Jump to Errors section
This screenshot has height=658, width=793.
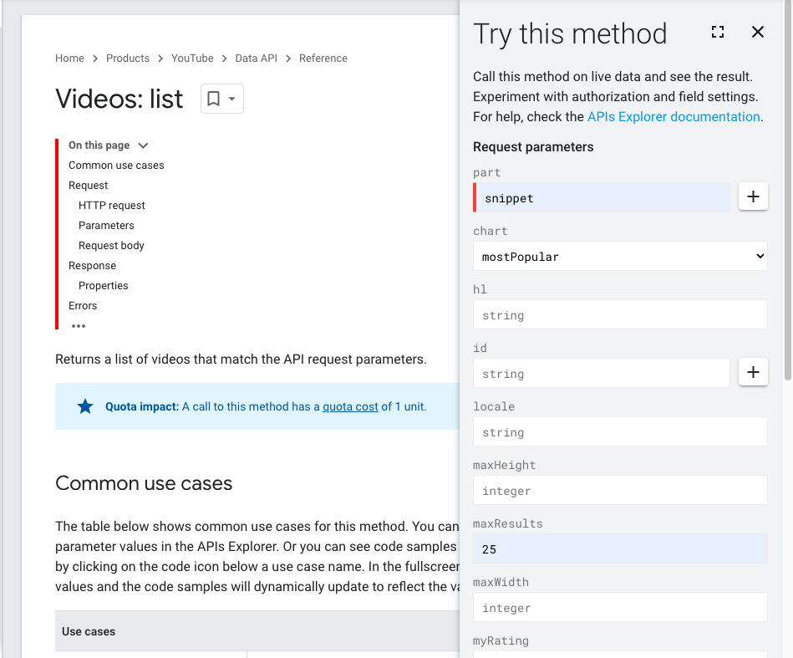(83, 306)
